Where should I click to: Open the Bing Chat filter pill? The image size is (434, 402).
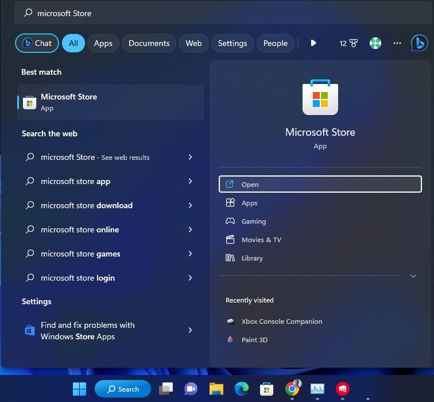37,43
